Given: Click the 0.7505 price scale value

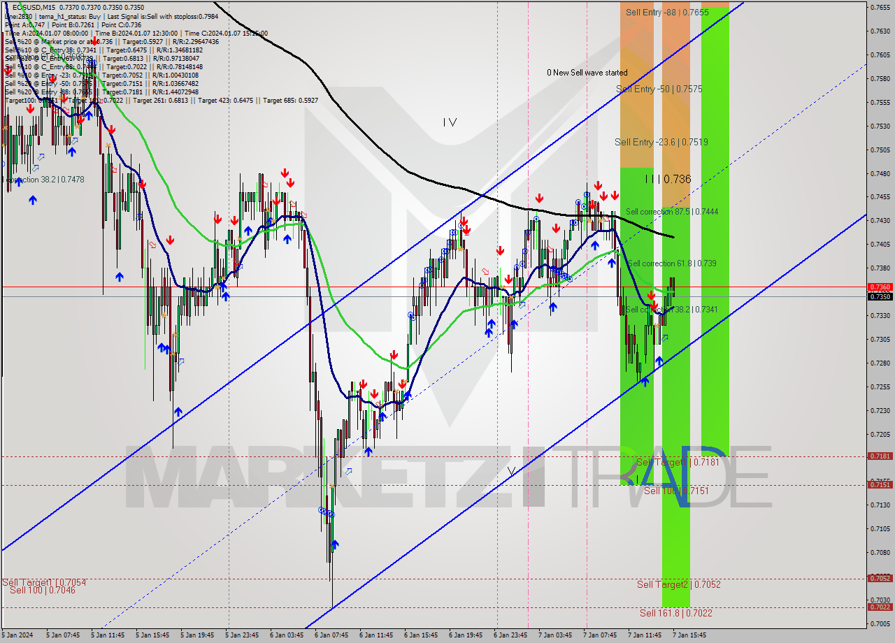Looking at the screenshot, I should [x=880, y=150].
